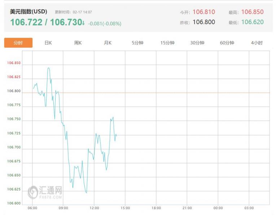276x216 pixels.
Task: Click the 昨收 value 106.800
Action: coord(203,22)
